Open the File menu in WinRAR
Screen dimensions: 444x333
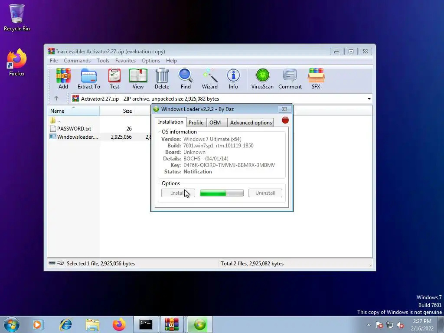click(x=54, y=61)
